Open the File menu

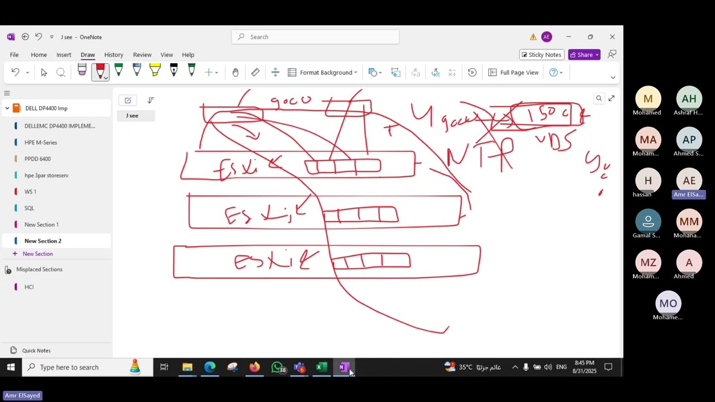tap(14, 55)
